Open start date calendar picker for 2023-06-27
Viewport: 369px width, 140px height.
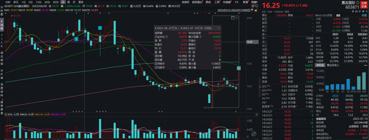pyautogui.click(x=173, y=28)
